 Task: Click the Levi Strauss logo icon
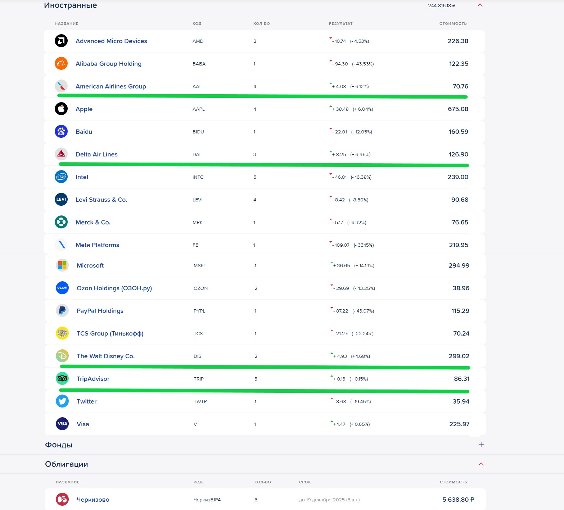tap(61, 199)
